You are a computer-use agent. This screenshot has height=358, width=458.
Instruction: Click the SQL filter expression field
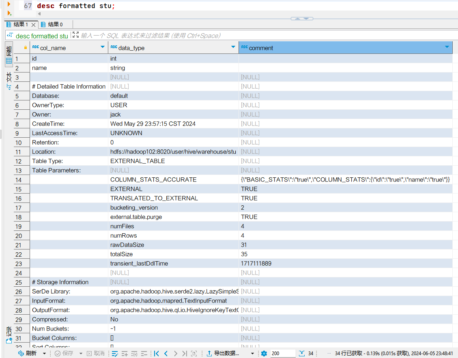click(263, 36)
